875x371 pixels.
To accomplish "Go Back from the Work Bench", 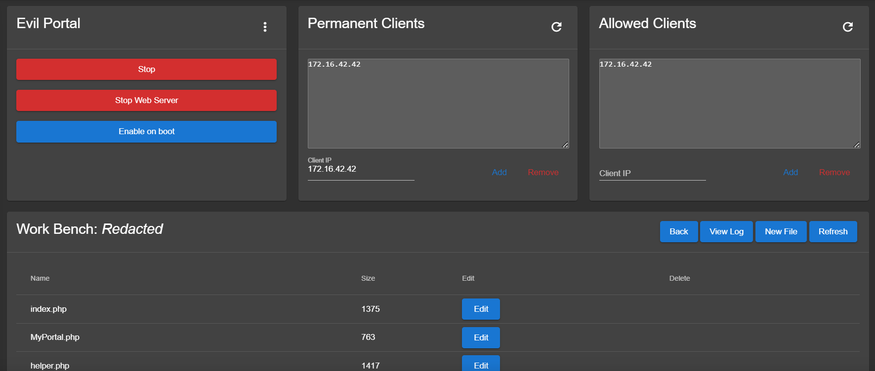I will pos(678,232).
